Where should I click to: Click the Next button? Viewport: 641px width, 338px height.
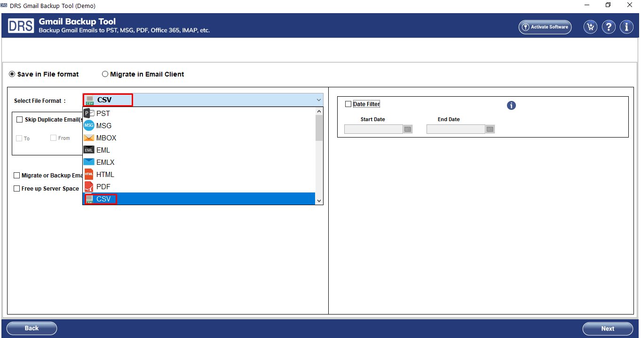pos(608,329)
